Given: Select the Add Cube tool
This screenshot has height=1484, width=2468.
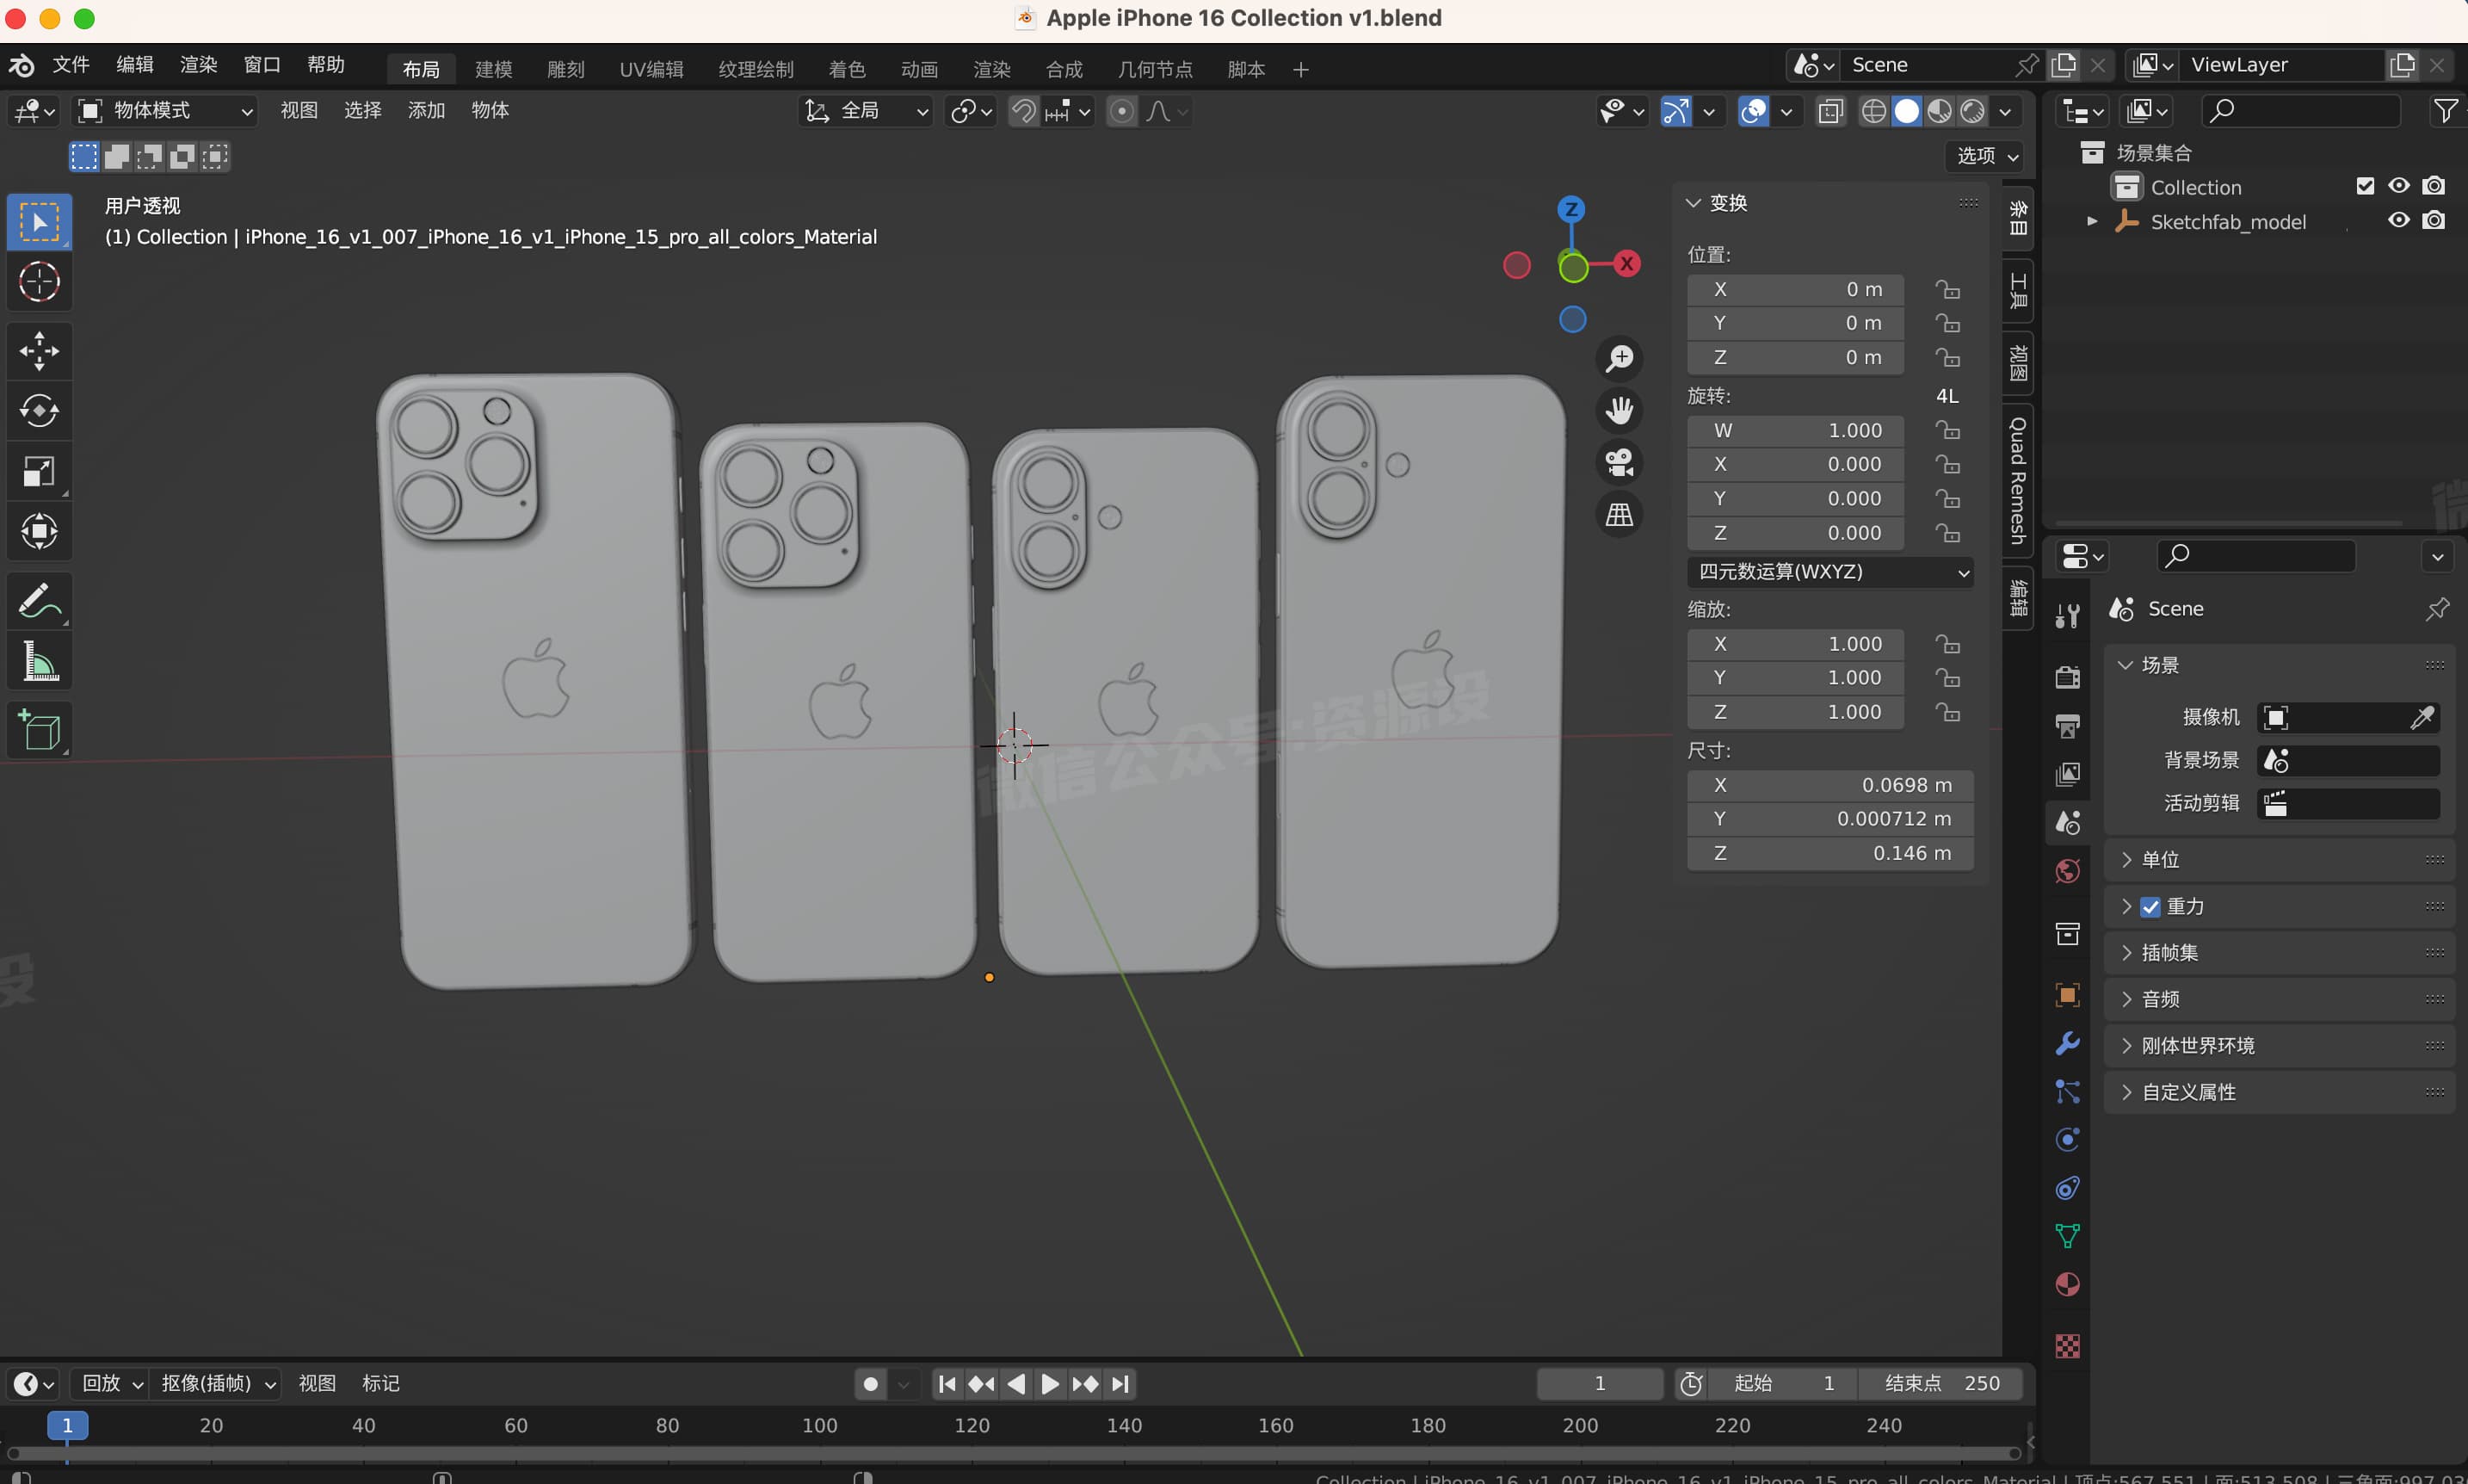Looking at the screenshot, I should coord(39,730).
